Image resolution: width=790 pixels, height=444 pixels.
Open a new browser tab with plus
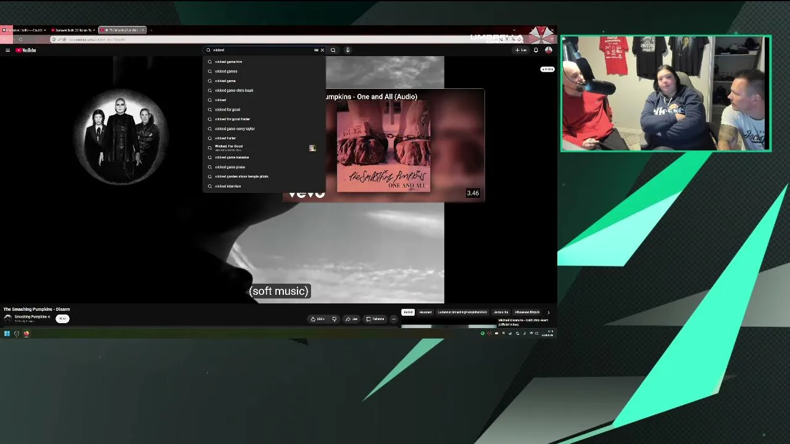click(x=151, y=30)
